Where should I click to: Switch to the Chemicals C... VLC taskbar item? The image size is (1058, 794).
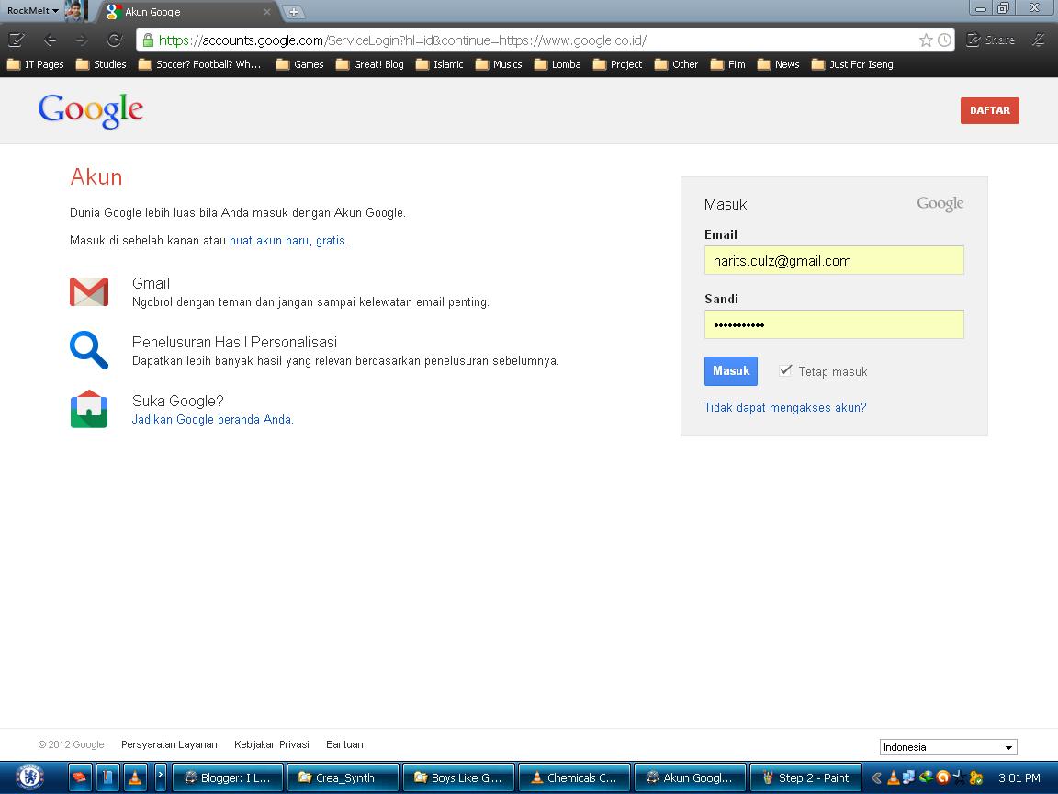[574, 777]
